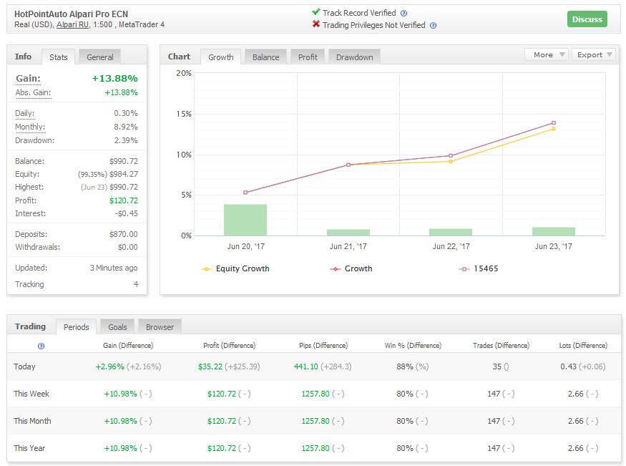Click the Equity value $984.27

[x=123, y=174]
